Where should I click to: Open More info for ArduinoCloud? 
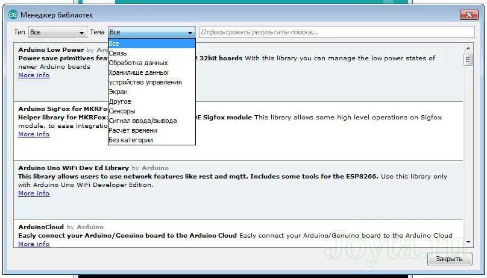34,244
